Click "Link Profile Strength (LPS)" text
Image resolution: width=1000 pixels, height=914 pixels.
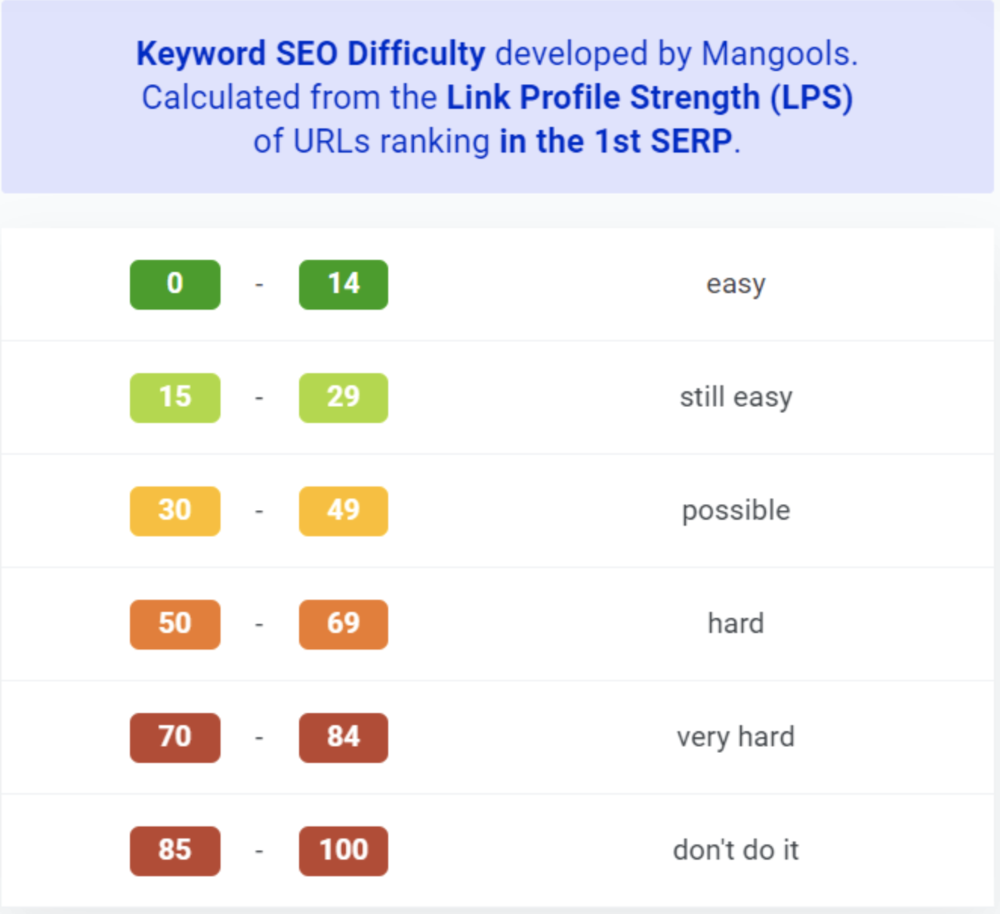(x=650, y=98)
